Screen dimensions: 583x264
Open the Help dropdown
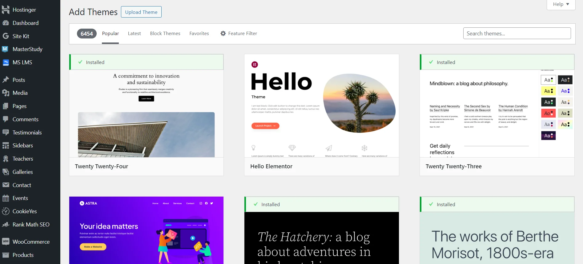point(561,4)
